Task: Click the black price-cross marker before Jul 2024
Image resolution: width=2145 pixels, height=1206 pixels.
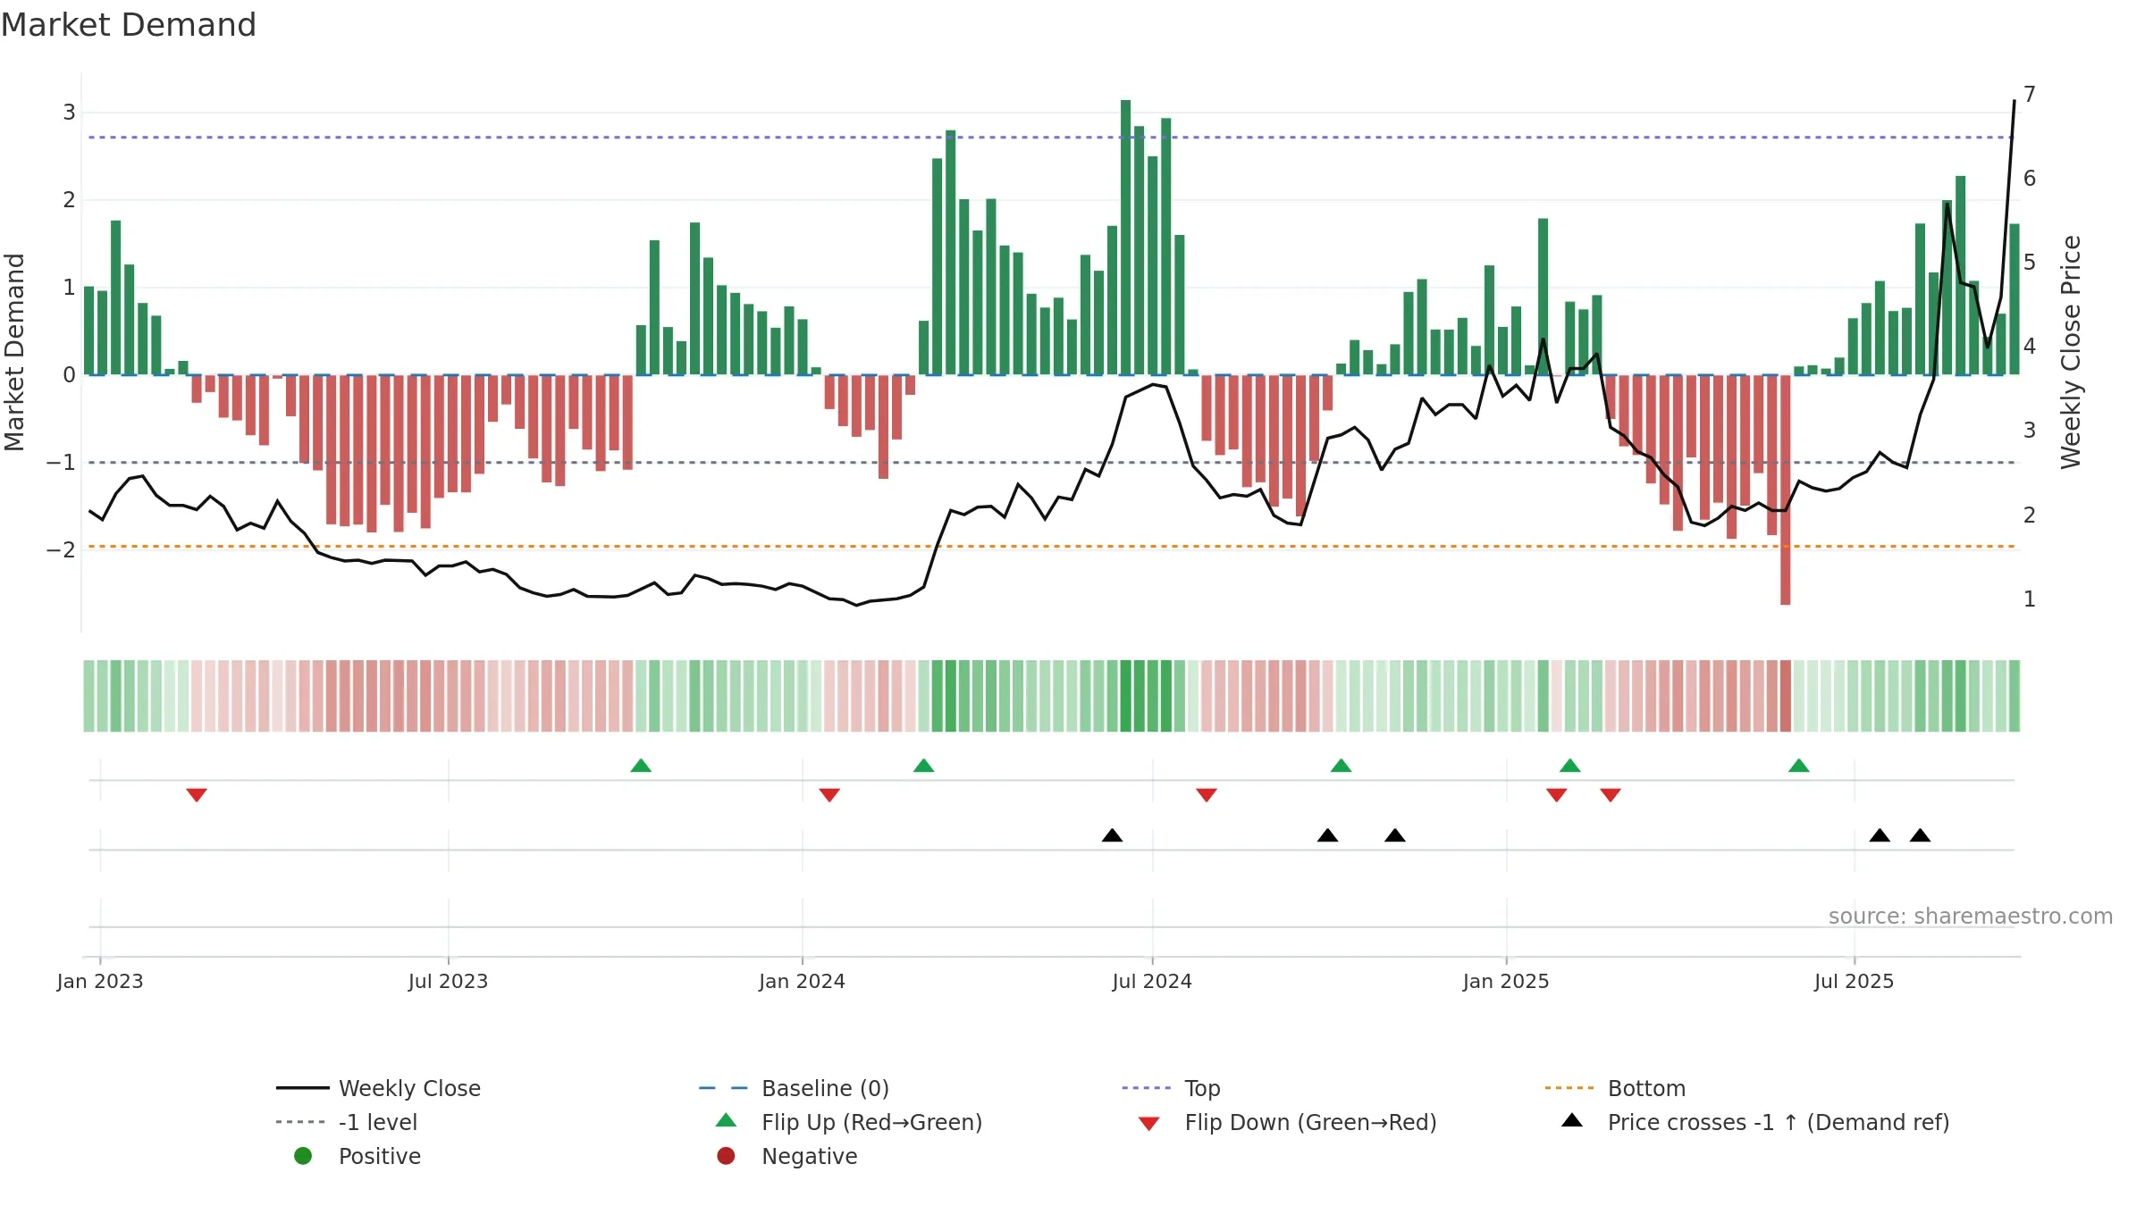Action: (1112, 835)
